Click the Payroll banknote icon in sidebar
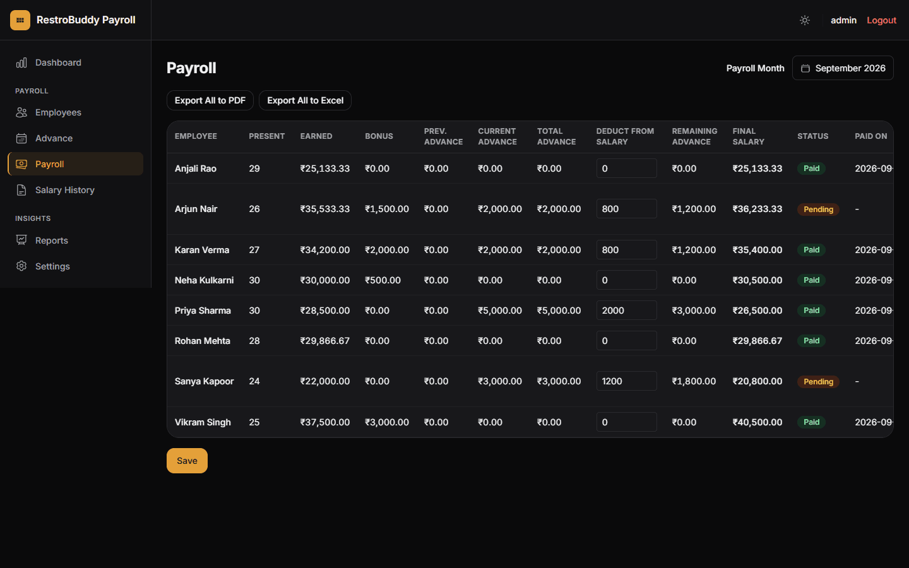Viewport: 909px width, 568px height. pos(21,164)
